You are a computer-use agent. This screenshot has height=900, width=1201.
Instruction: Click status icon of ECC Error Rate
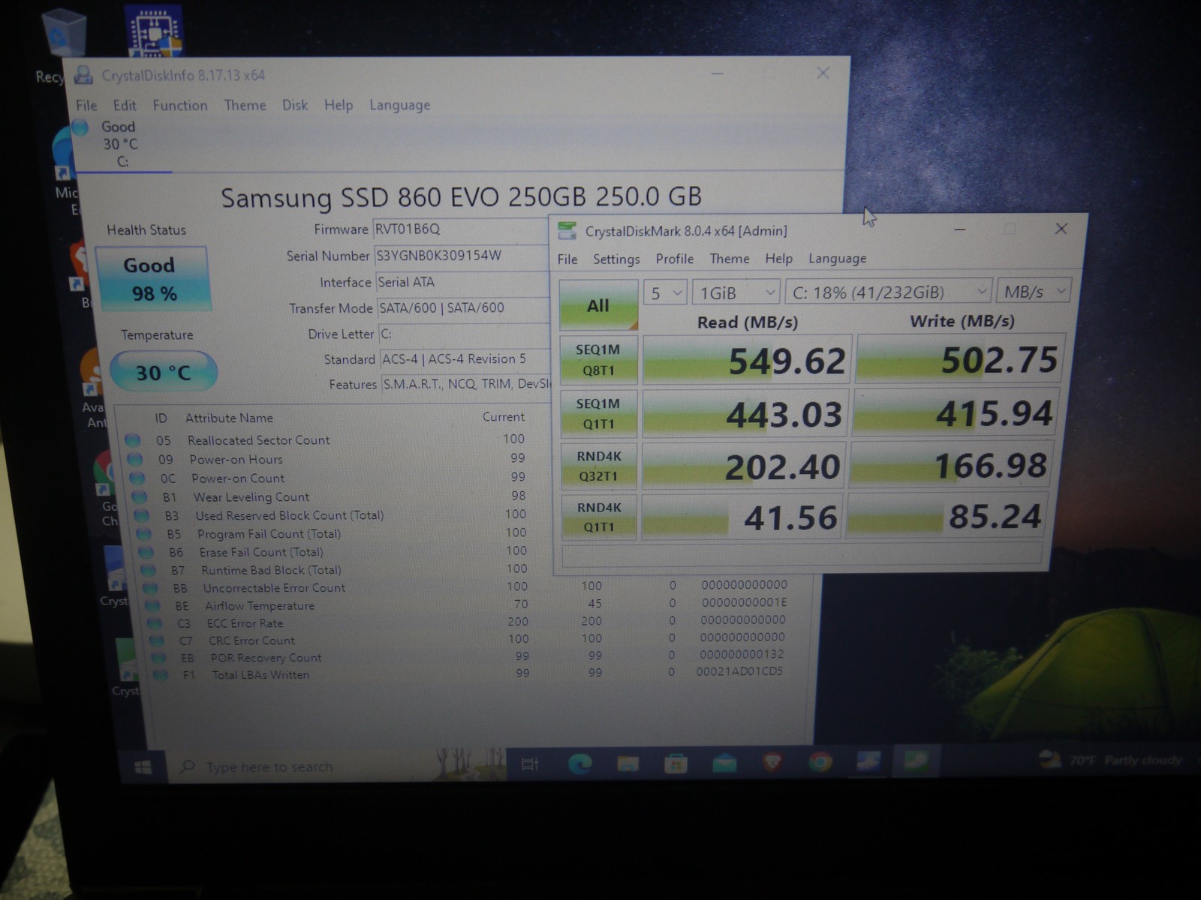coord(155,623)
